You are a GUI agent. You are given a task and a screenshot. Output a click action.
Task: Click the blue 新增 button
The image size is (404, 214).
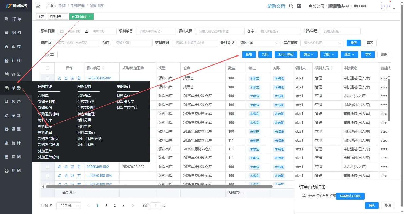[x=249, y=54]
